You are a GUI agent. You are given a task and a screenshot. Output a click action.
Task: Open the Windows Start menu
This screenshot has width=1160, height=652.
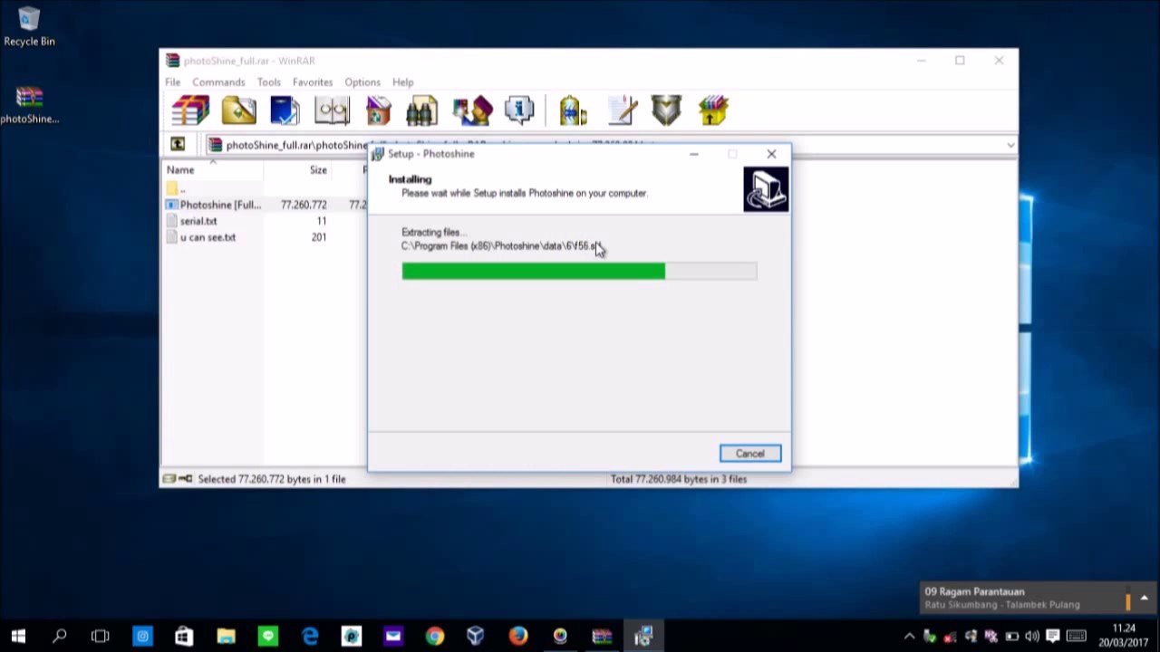(x=18, y=636)
